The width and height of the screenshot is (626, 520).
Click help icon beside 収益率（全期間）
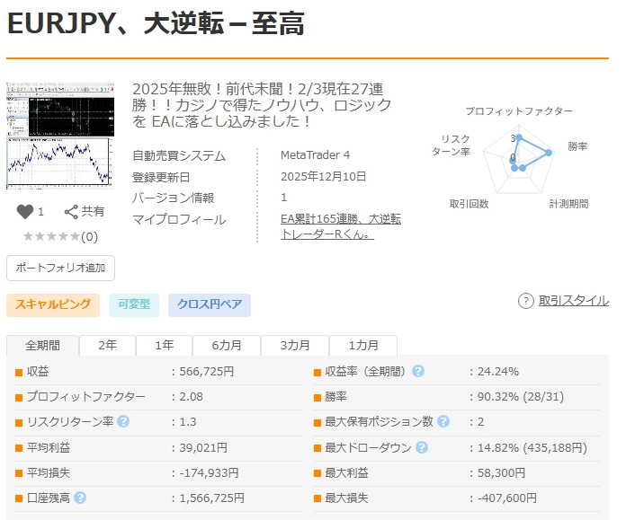point(418,371)
